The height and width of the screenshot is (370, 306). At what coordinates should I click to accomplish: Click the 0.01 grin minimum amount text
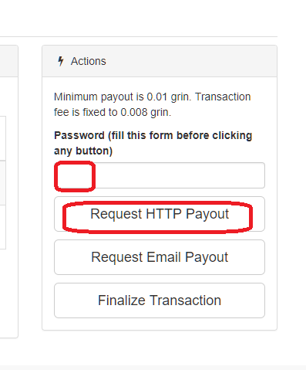pos(169,97)
